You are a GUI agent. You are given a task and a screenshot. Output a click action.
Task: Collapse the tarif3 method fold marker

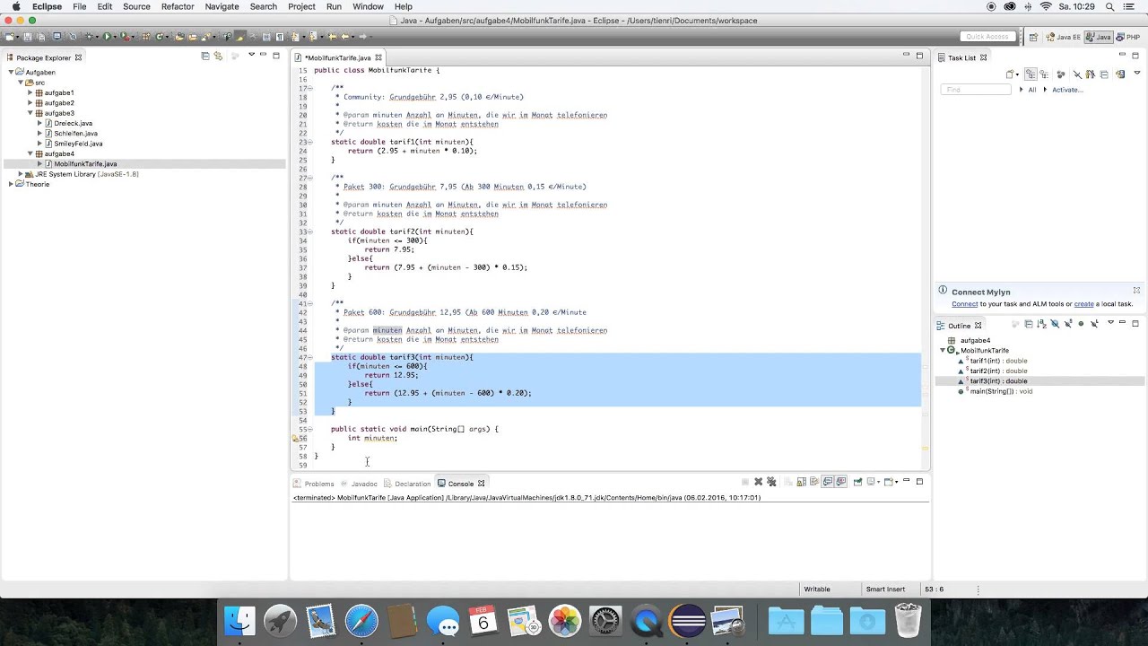click(x=309, y=357)
